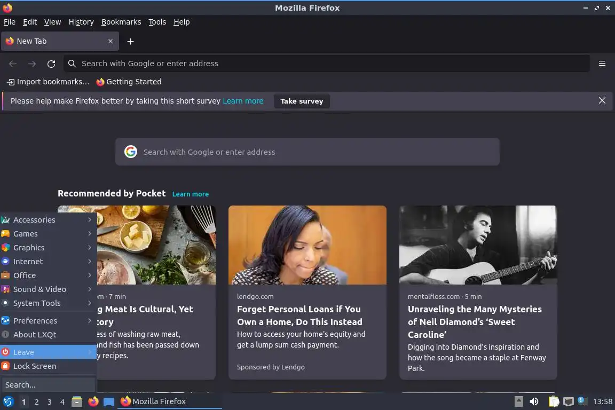Click the blue show-desktop icon in taskbar
Image resolution: width=615 pixels, height=410 pixels.
pos(109,402)
